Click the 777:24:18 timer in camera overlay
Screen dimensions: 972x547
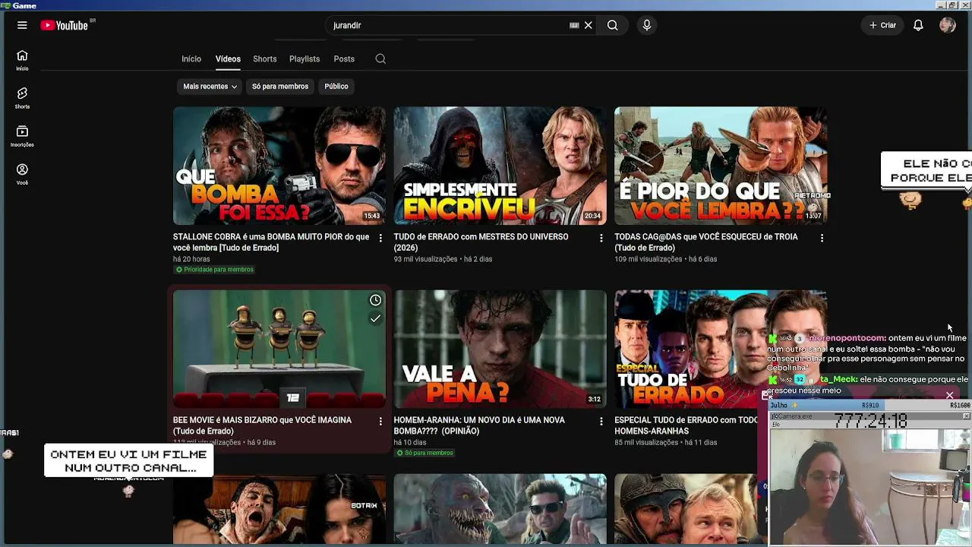pos(871,420)
